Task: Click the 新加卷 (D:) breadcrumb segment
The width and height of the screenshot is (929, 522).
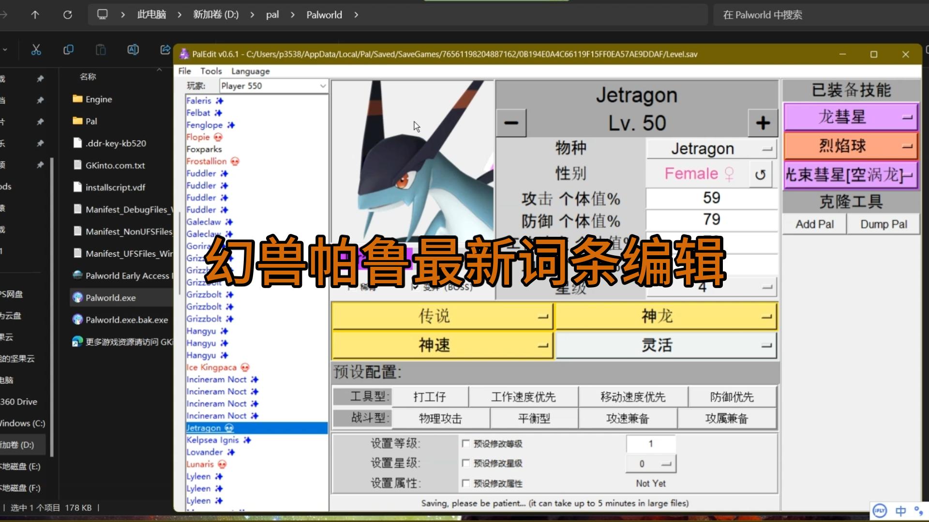Action: 216,15
